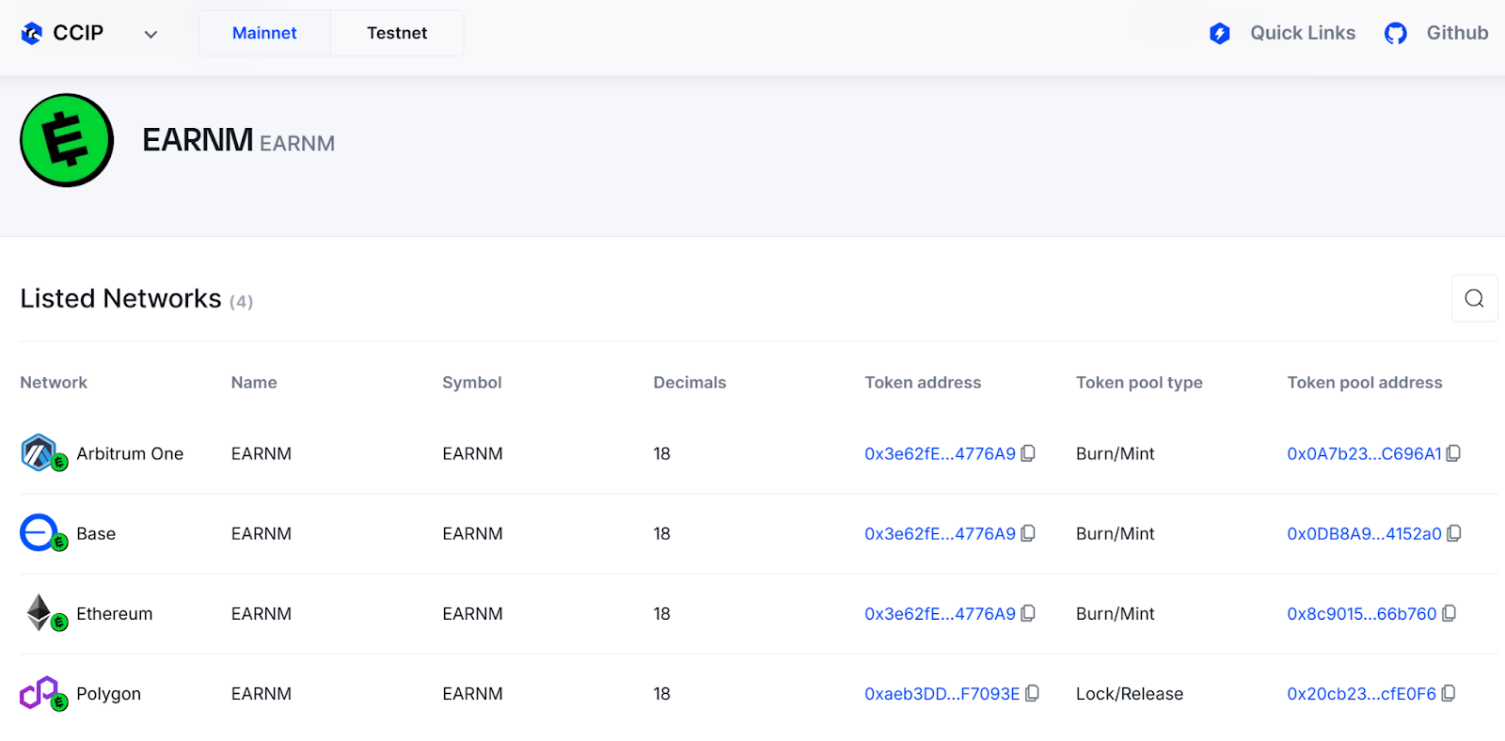Click the large EARNM token logo

point(67,140)
